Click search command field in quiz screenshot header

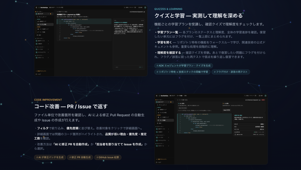point(130,7)
